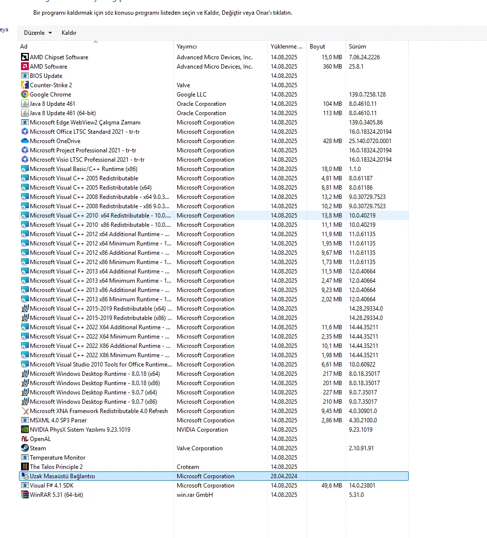487x538 pixels.
Task: Click Microsoft Office LTSC Standard 2021 icon
Action: (x=24, y=131)
